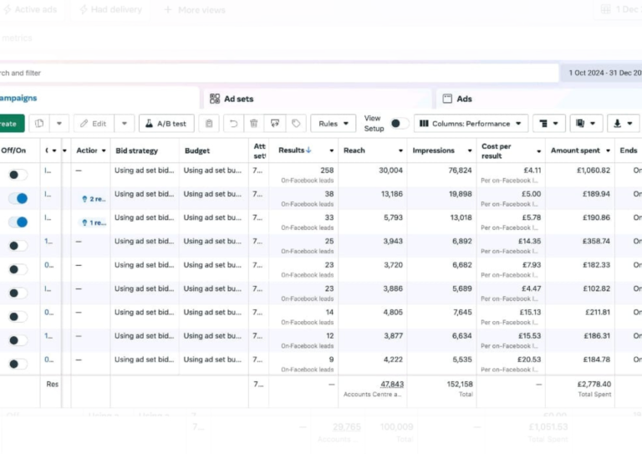
Task: Turn off the campaign with 38 results
Action: [18, 198]
